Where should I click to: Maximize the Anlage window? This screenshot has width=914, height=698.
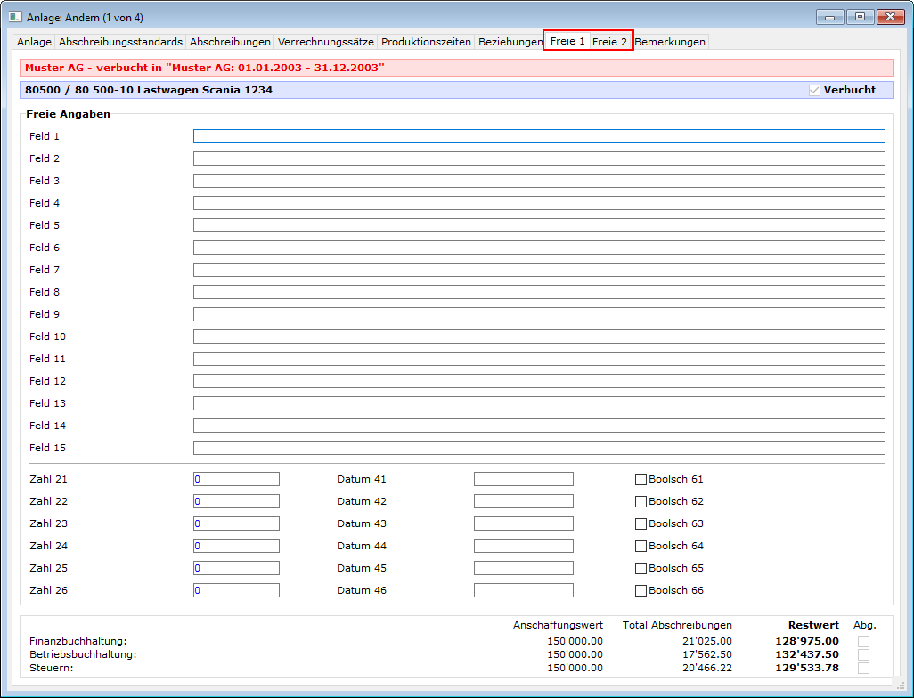(860, 17)
